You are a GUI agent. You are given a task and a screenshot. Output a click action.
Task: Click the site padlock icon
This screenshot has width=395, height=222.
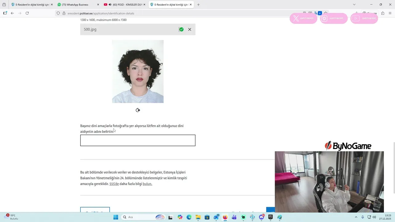(x=64, y=13)
